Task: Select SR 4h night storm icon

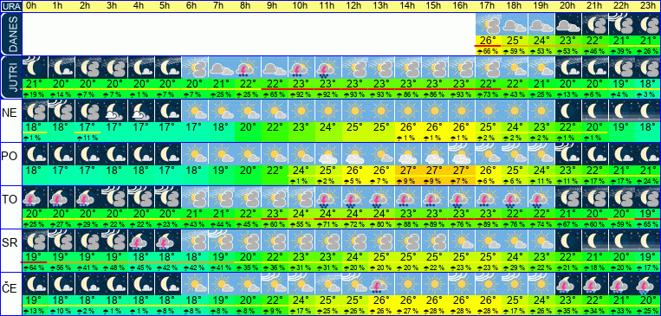Action: [x=141, y=240]
